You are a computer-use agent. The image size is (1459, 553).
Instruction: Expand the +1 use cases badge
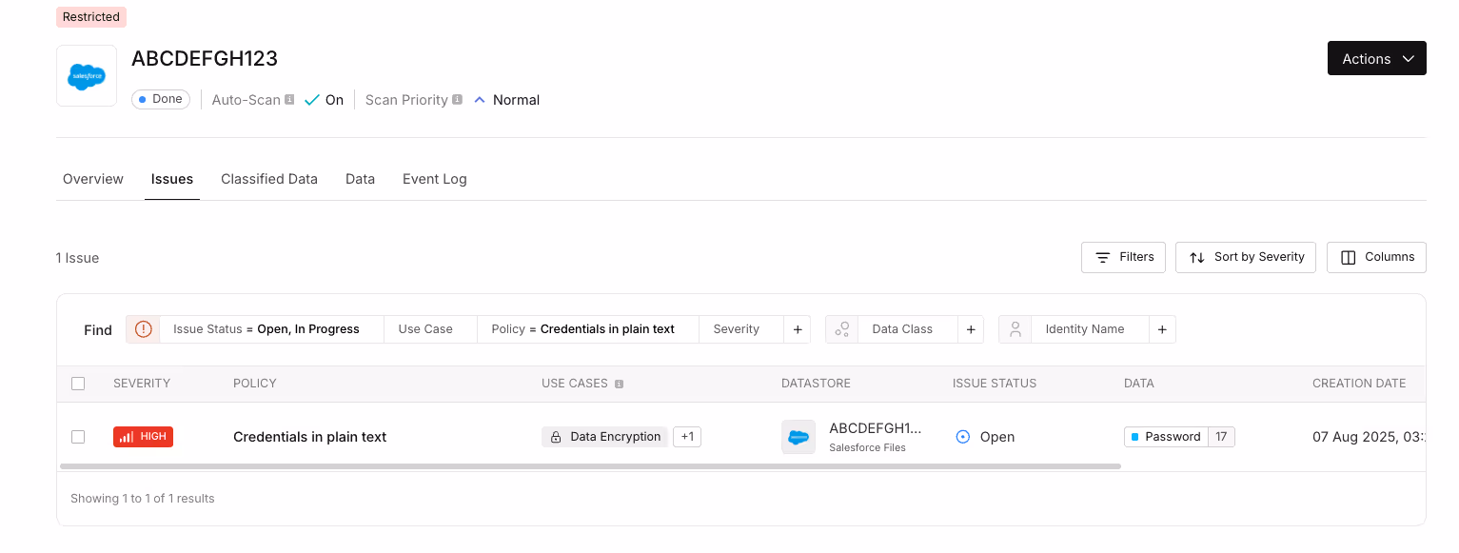coord(687,437)
